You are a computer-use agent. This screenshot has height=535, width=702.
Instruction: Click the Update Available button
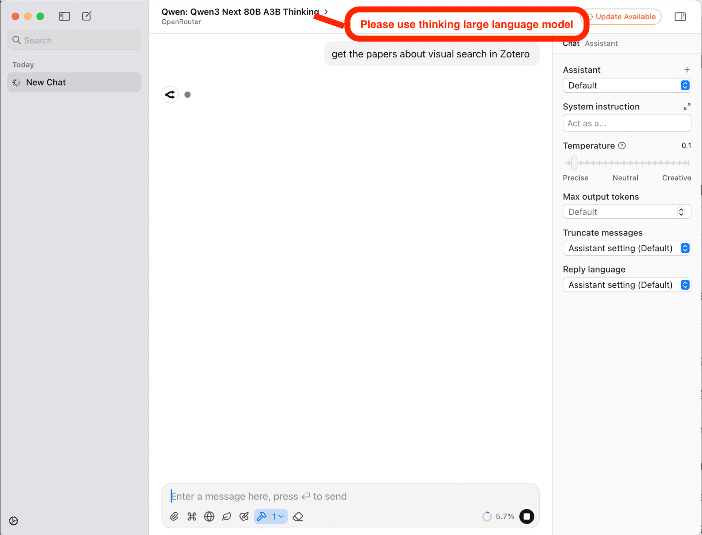[x=626, y=17]
